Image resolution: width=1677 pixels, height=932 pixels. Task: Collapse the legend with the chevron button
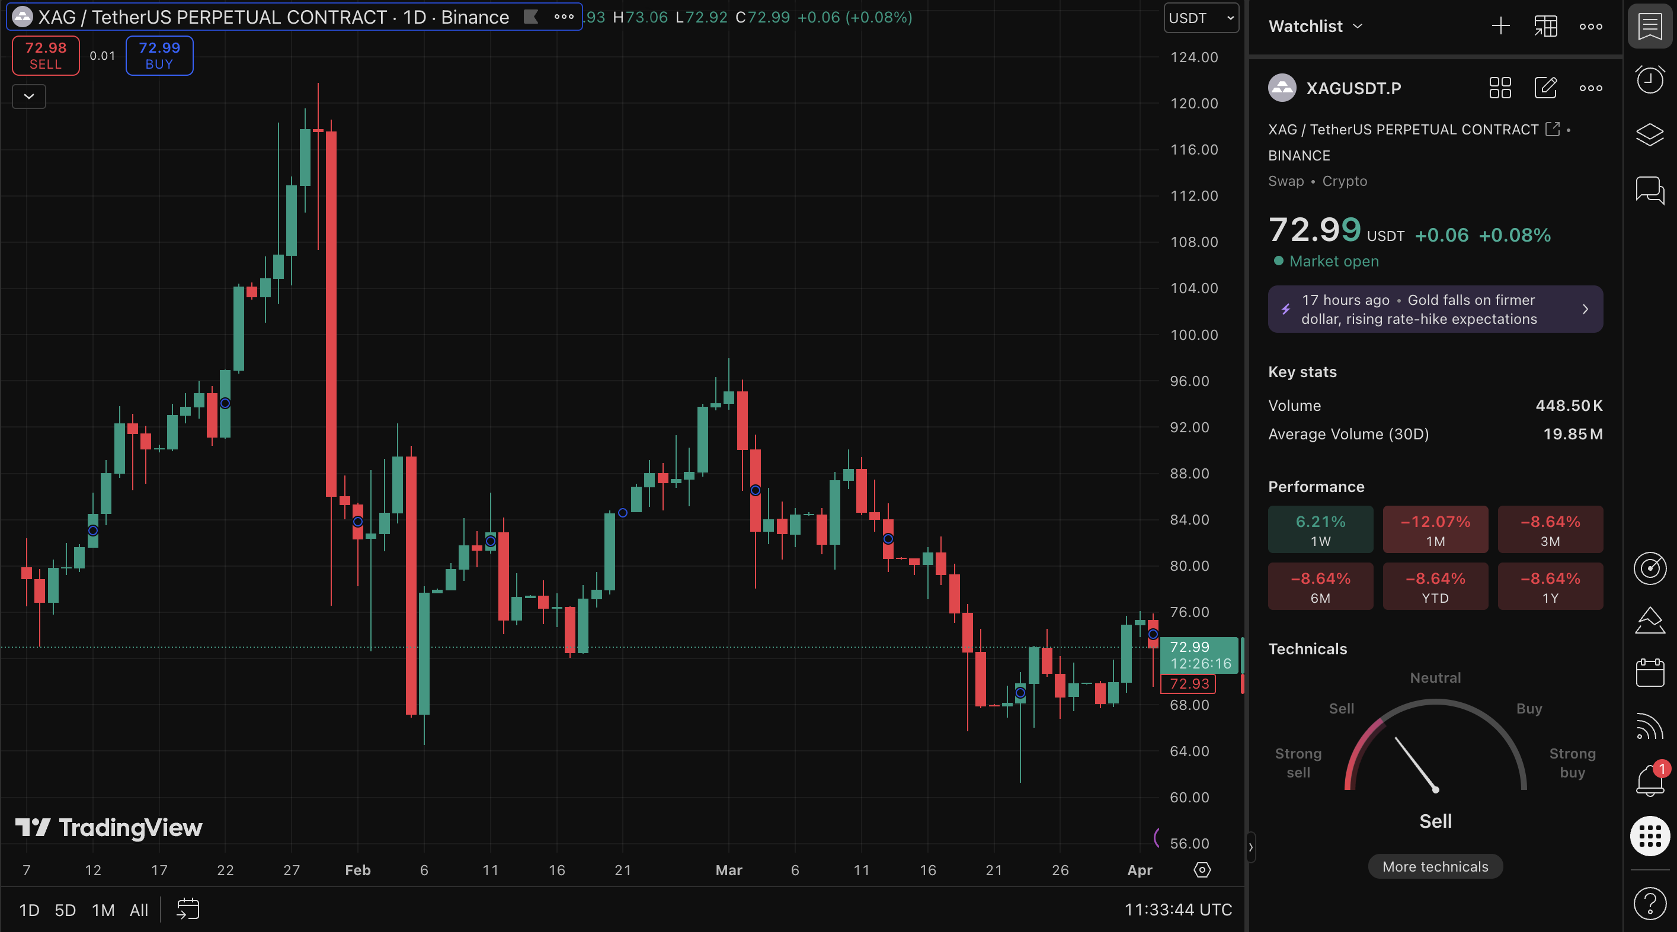tap(28, 97)
